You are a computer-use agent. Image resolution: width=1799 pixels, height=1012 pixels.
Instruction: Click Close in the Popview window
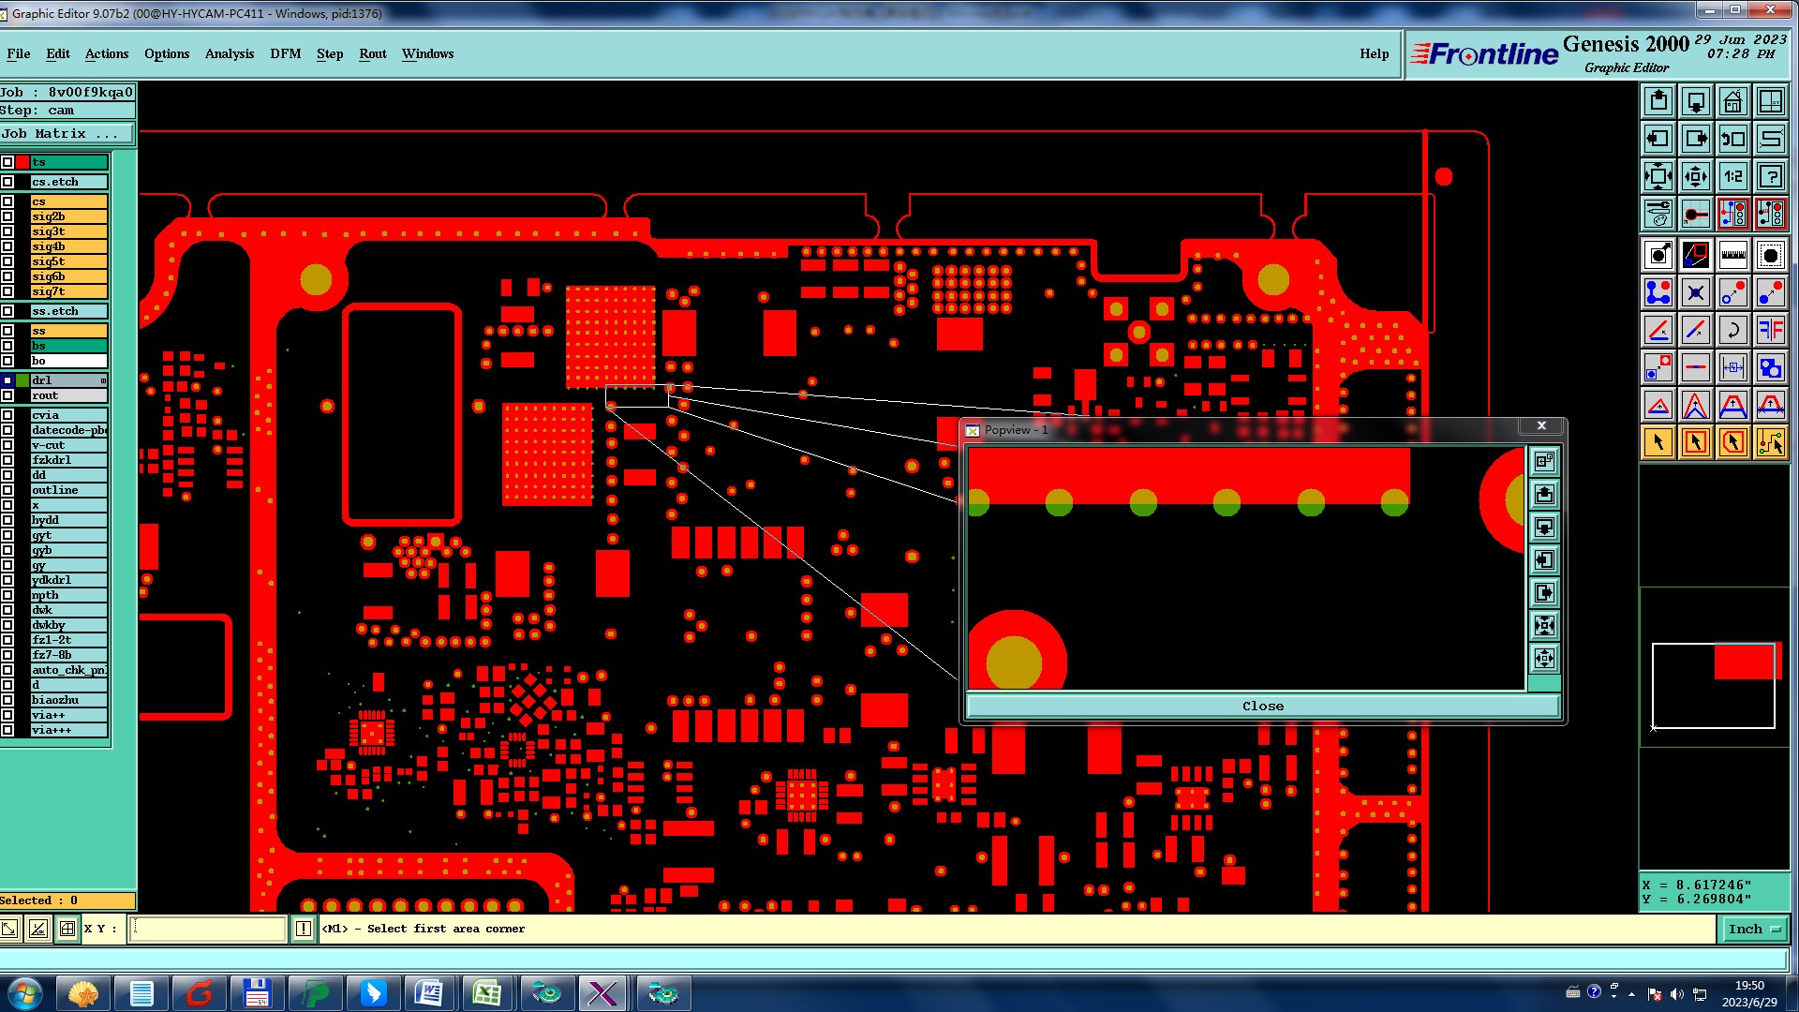pyautogui.click(x=1262, y=706)
